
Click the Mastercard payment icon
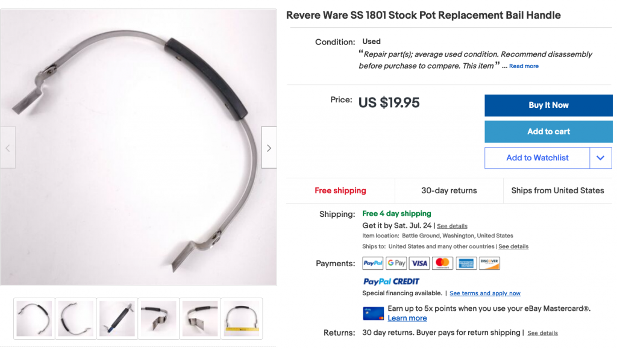pyautogui.click(x=442, y=263)
